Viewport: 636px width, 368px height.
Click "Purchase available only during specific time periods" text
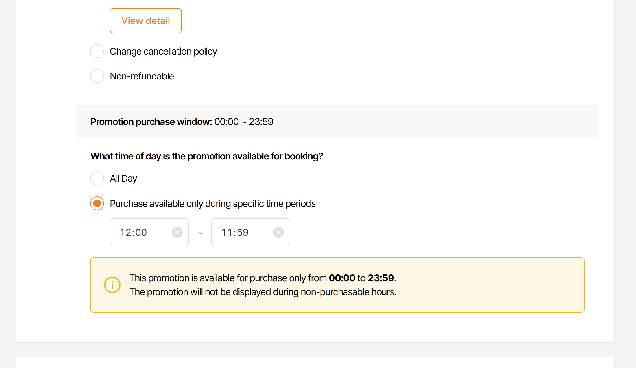[x=212, y=204]
